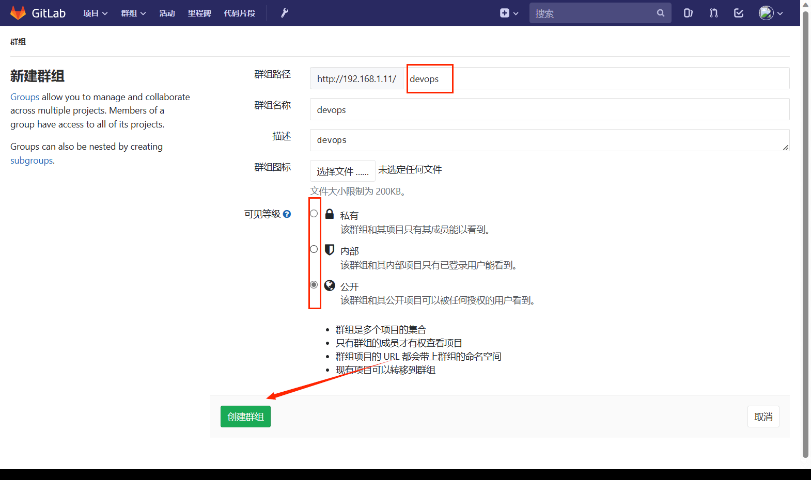Open the todos checkmark icon

point(739,13)
